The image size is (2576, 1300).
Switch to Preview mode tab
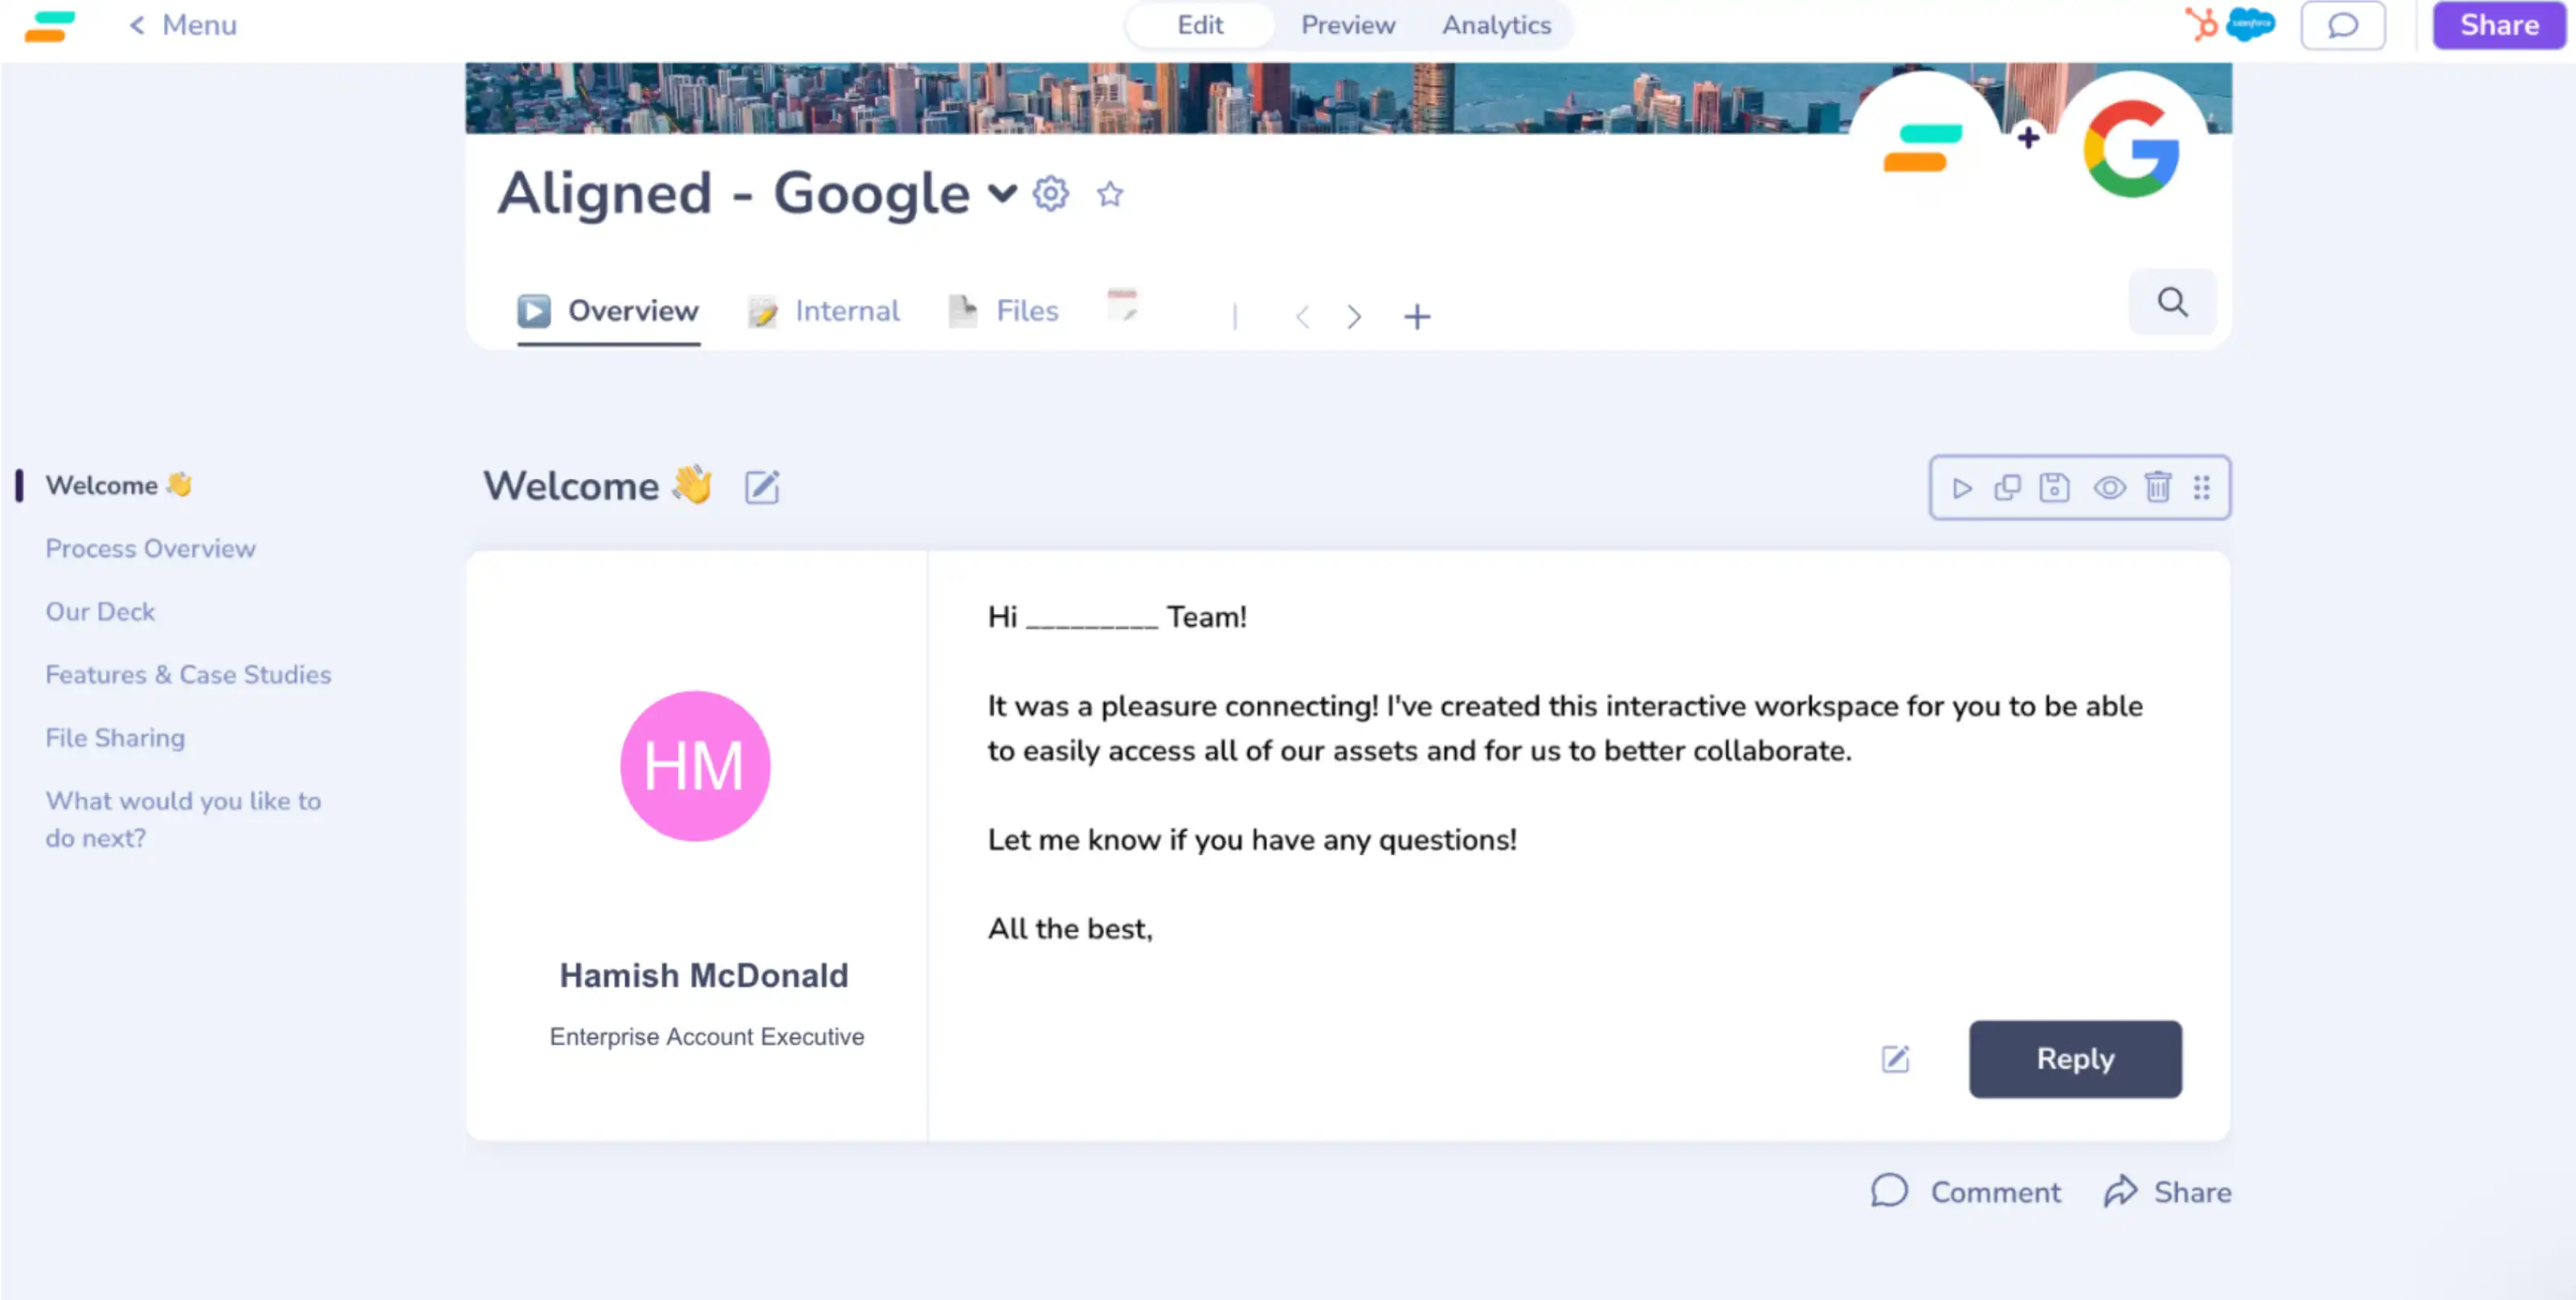coord(1347,25)
